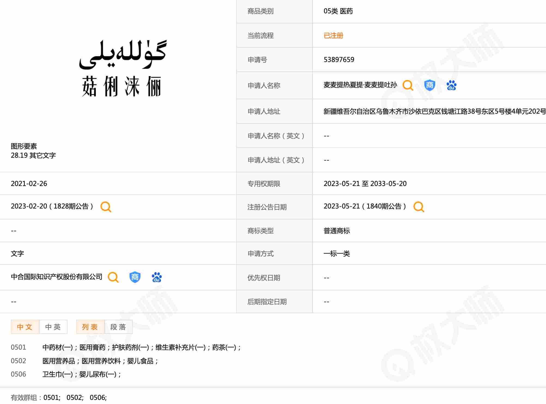Click the search icon next to the 1828期公告 notice
The image size is (546, 404).
[x=106, y=207]
